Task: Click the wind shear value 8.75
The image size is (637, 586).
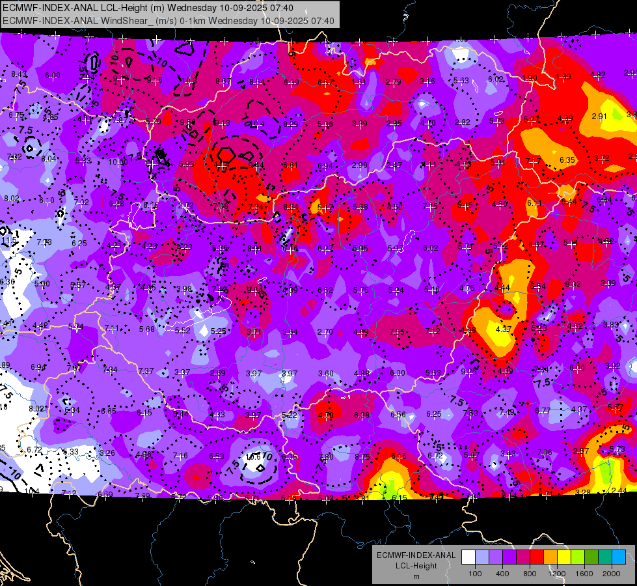Action: coord(362,456)
